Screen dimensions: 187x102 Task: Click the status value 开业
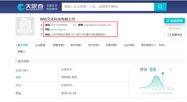(x=18, y=93)
